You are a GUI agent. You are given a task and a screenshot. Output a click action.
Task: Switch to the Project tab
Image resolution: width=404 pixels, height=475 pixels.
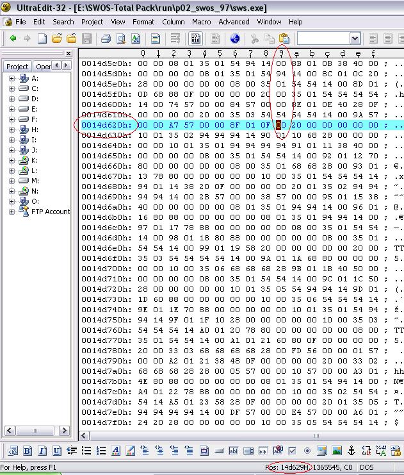click(x=17, y=66)
